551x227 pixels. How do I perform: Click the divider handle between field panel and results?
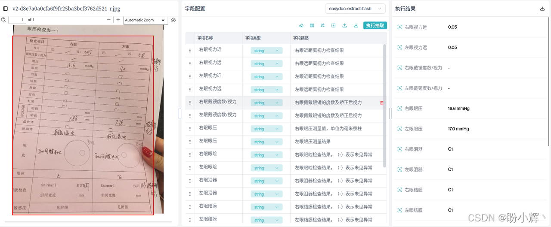(390, 113)
